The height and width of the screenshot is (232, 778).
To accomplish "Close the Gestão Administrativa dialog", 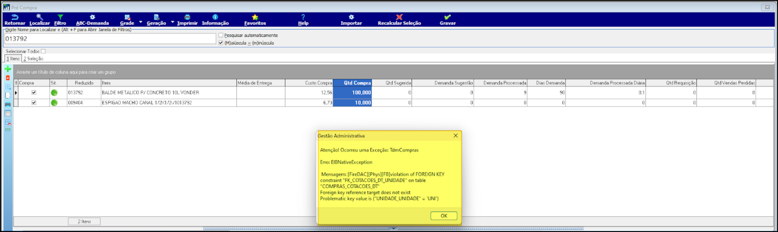I will pyautogui.click(x=456, y=135).
